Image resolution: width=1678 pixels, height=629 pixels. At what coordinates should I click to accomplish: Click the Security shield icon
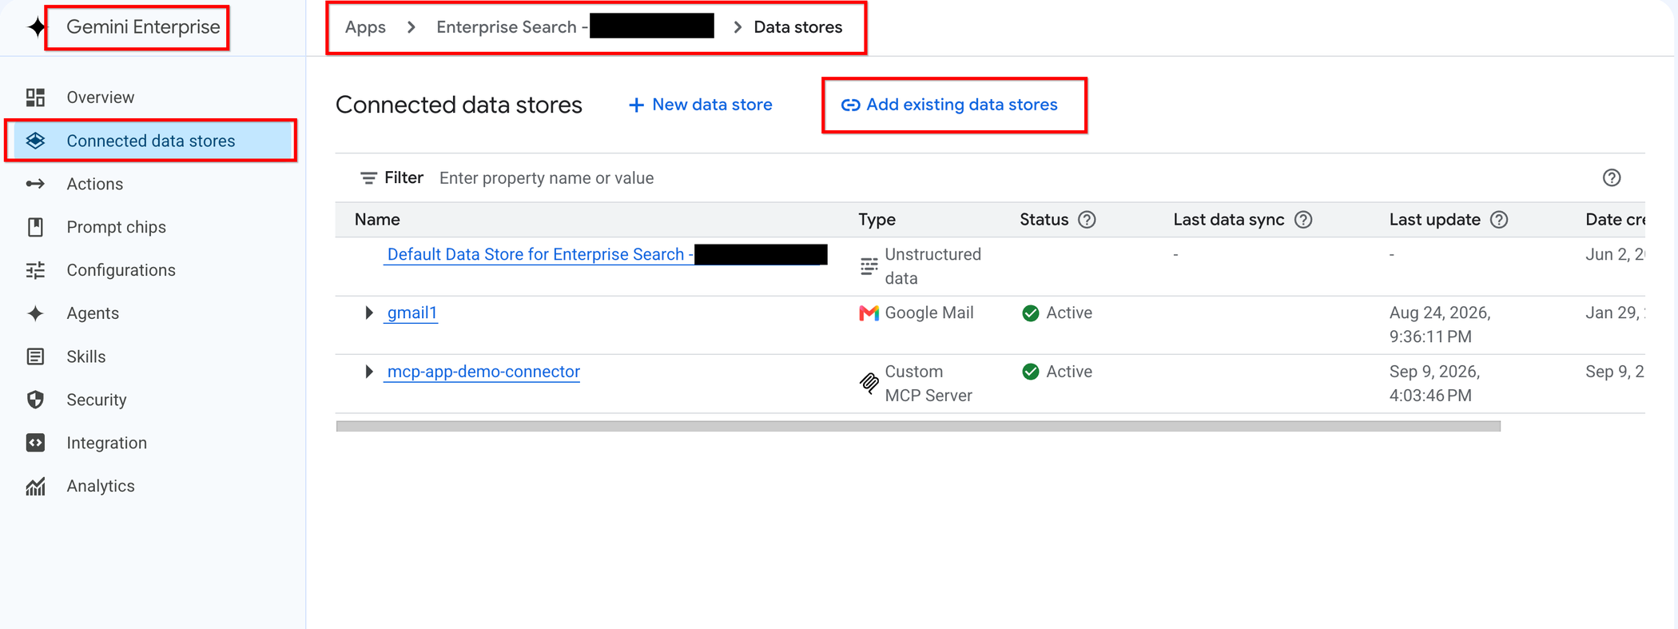pos(35,400)
